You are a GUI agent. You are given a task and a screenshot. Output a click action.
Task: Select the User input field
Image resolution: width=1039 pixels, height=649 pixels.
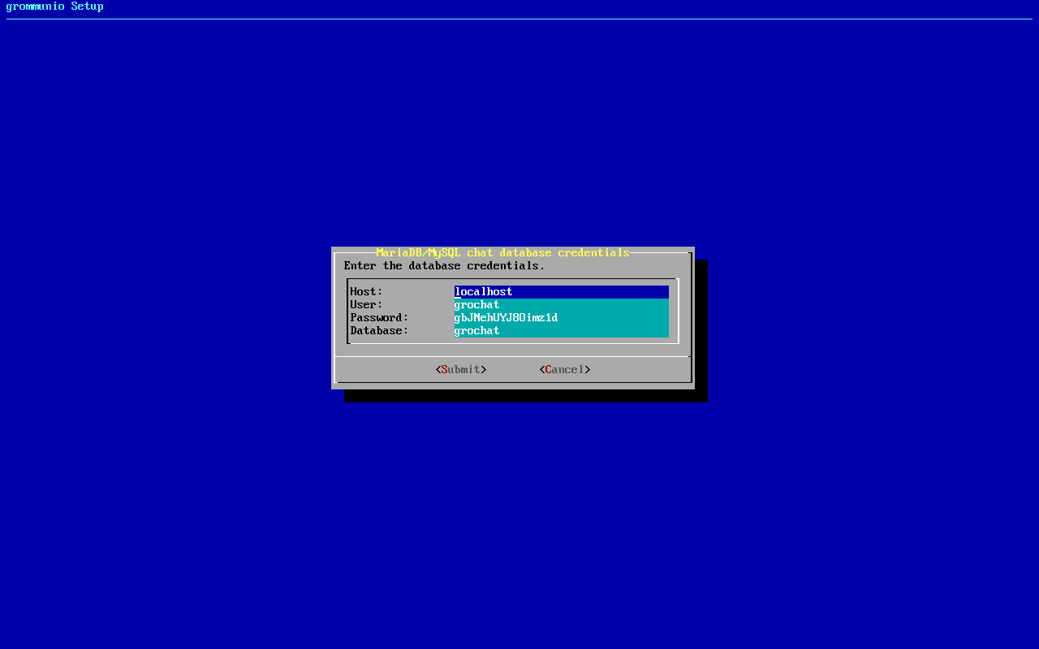(x=562, y=305)
